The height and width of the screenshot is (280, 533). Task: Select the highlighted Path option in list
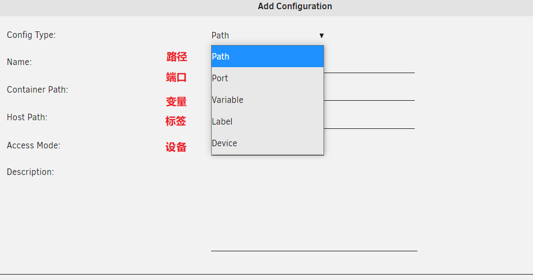267,56
